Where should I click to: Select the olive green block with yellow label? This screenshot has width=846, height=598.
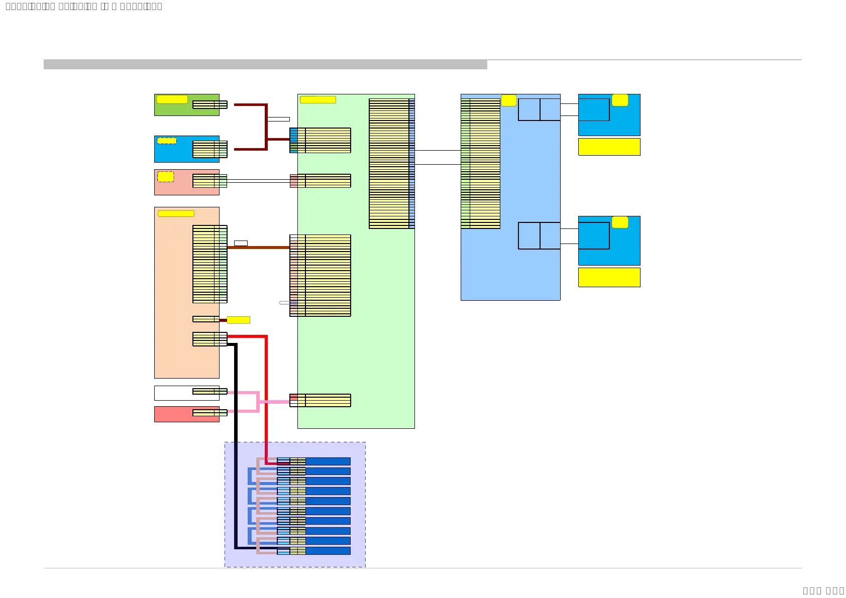(x=186, y=105)
